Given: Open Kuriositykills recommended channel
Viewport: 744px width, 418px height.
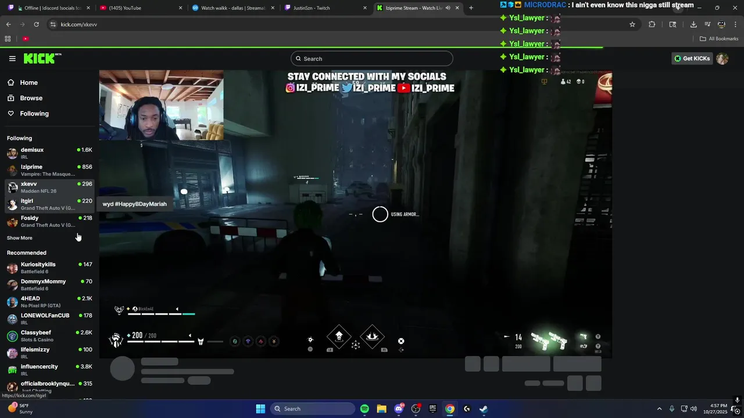Looking at the screenshot, I should tap(49, 268).
